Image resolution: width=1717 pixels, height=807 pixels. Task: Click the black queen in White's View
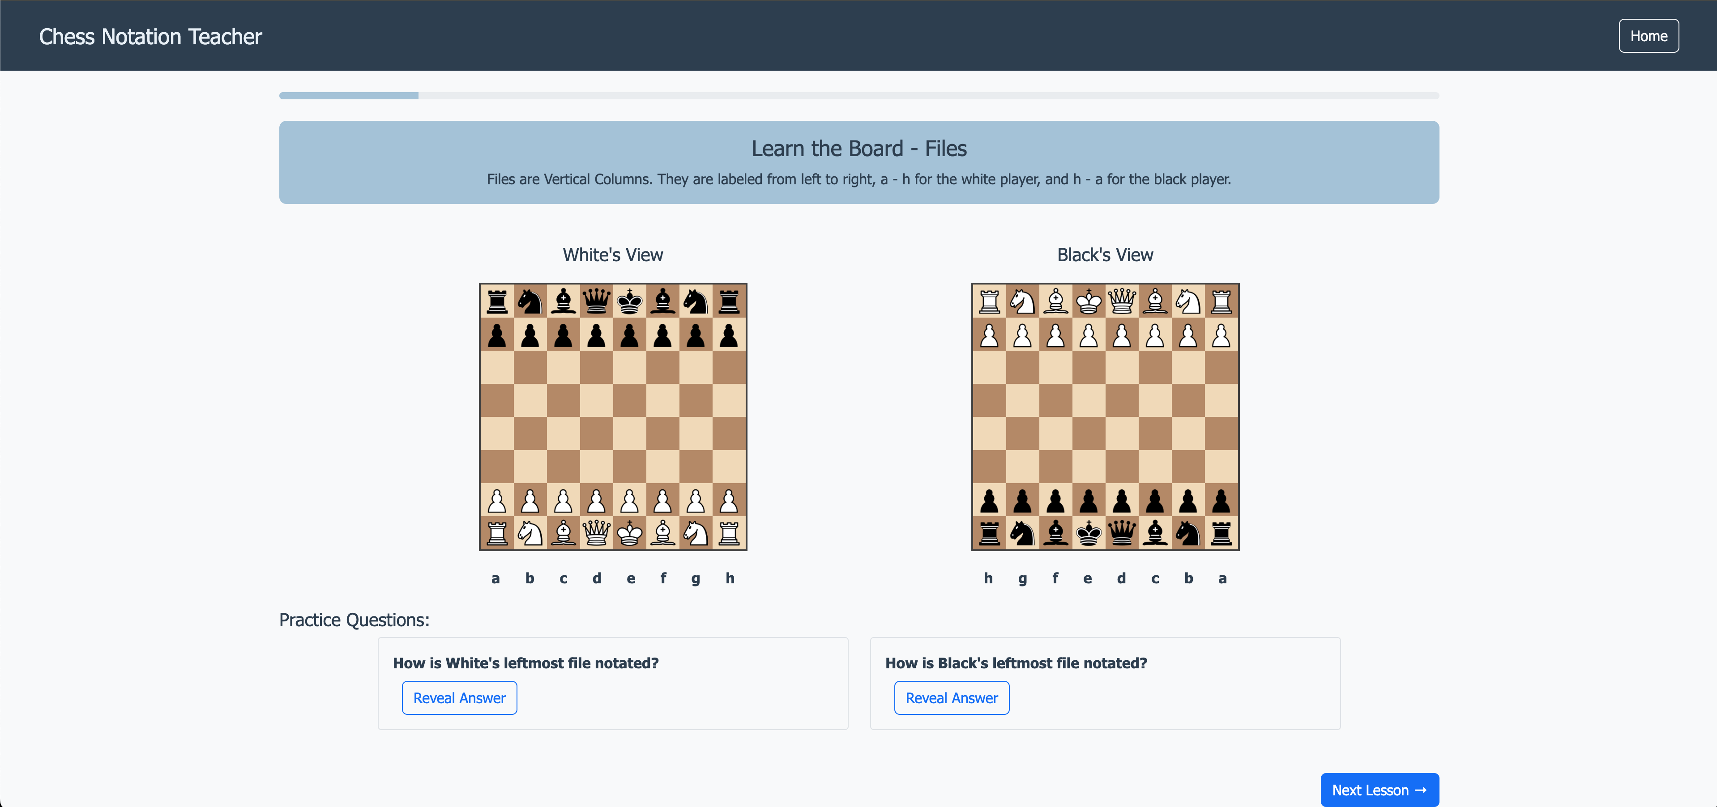click(x=596, y=301)
